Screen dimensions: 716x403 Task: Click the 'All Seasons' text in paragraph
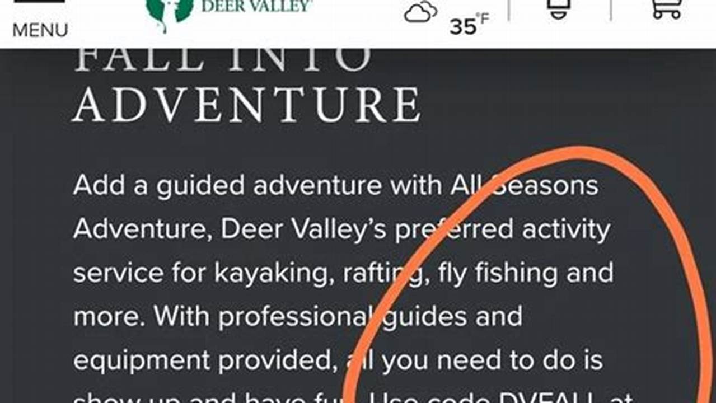pyautogui.click(x=524, y=186)
